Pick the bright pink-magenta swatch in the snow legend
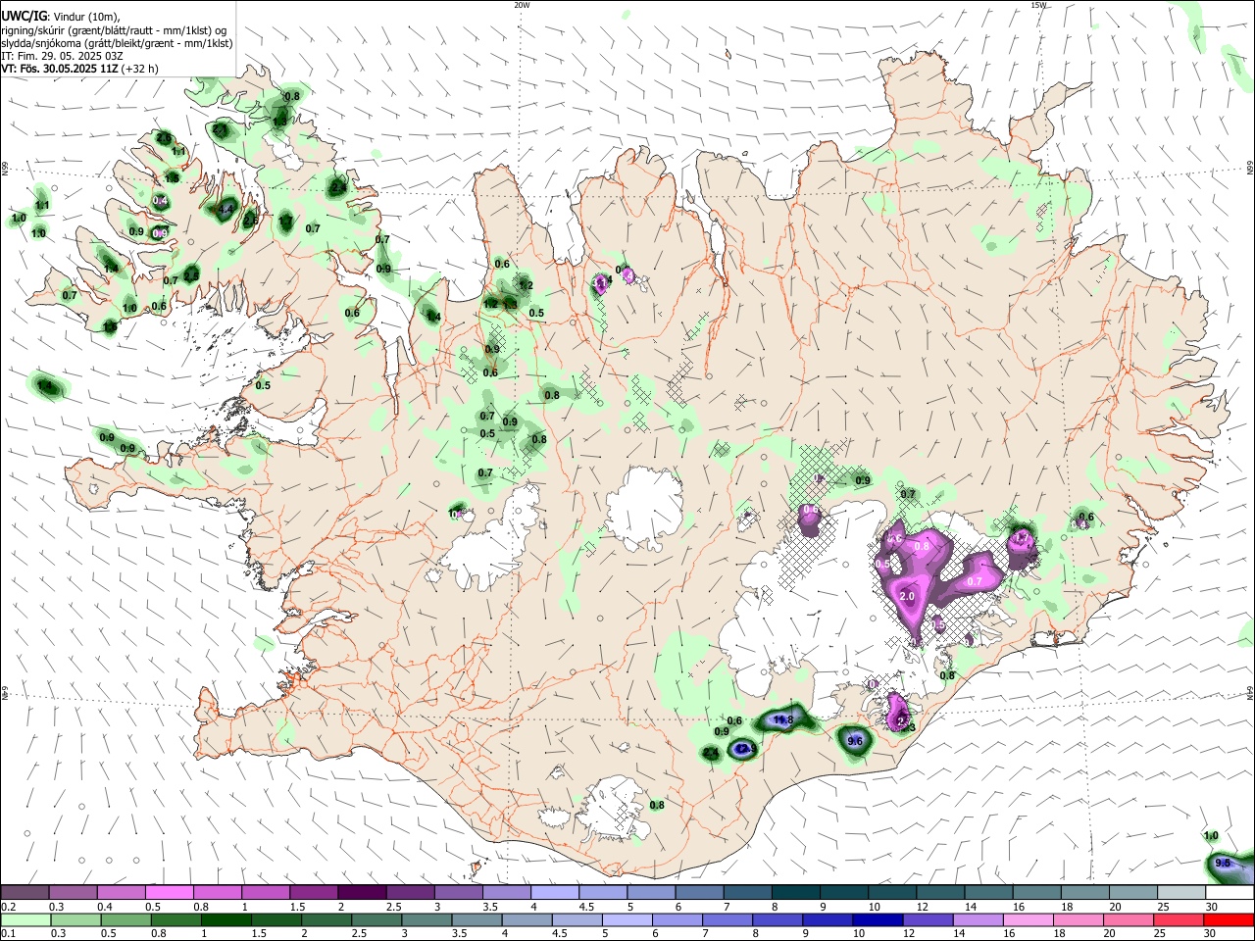 pyautogui.click(x=169, y=893)
